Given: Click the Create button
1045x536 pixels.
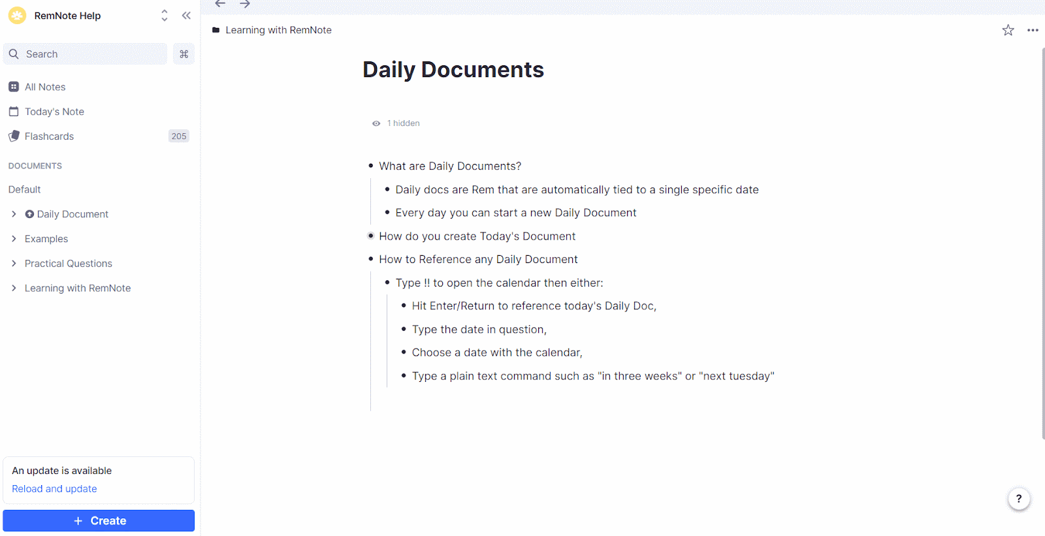Looking at the screenshot, I should click(99, 520).
